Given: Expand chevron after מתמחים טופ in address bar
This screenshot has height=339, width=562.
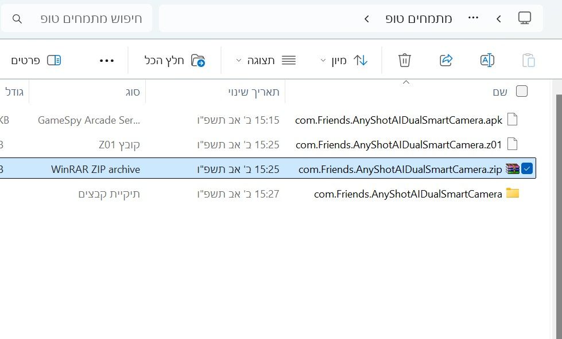Looking at the screenshot, I should [x=366, y=18].
